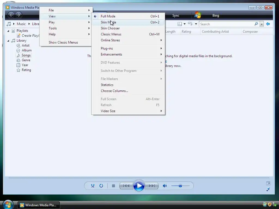The height and width of the screenshot is (209, 279).
Task: Click the Back navigation arrow
Action: (x=11, y=15)
